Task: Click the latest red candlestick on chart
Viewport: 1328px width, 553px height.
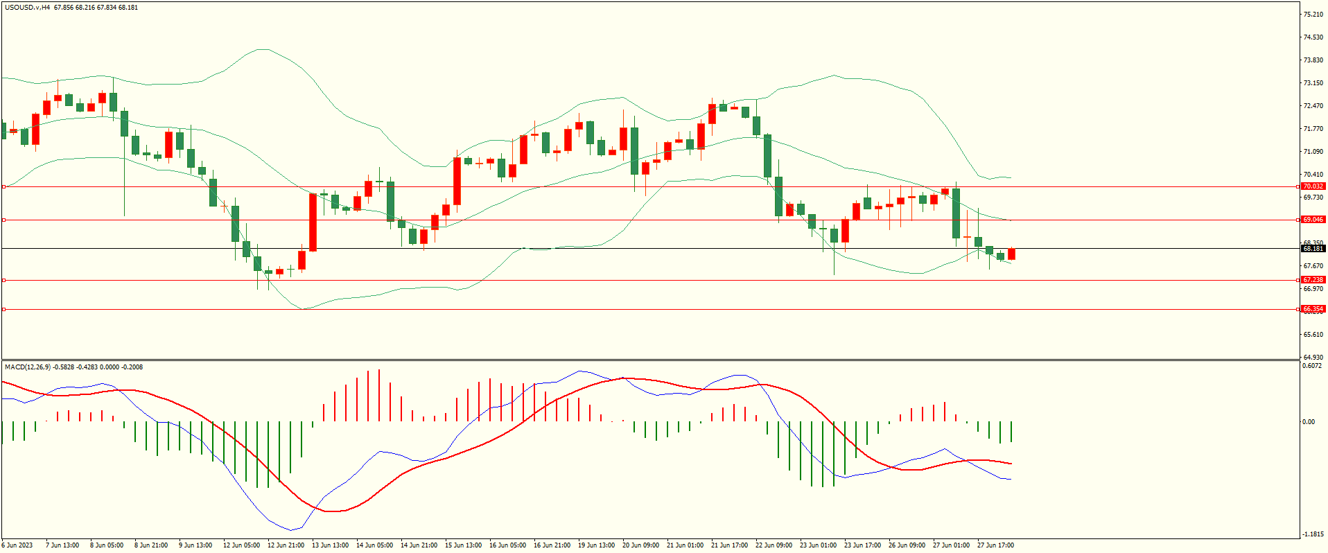Action: pos(1011,254)
